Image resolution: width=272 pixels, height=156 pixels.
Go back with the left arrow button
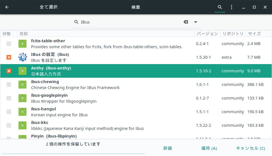[7, 7]
